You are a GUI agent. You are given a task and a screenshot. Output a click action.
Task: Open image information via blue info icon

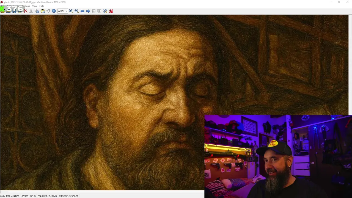click(54, 11)
